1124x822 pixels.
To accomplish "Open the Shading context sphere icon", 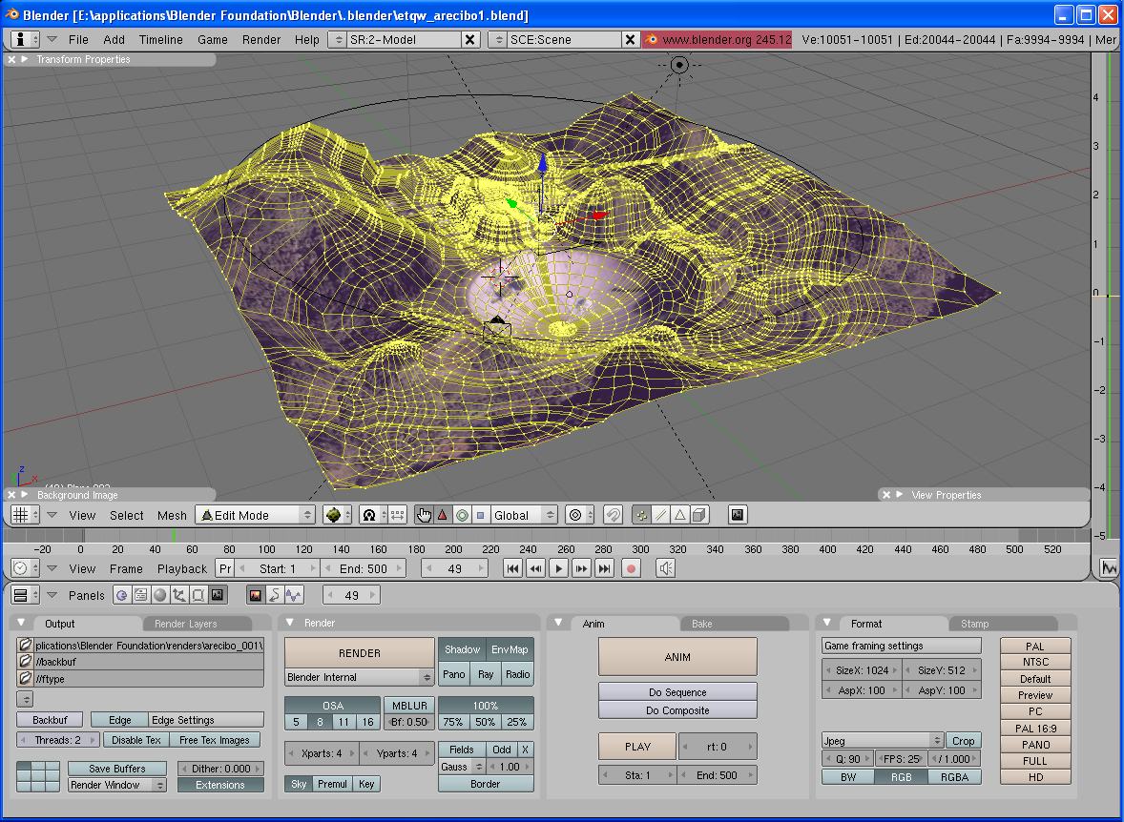I will click(159, 595).
